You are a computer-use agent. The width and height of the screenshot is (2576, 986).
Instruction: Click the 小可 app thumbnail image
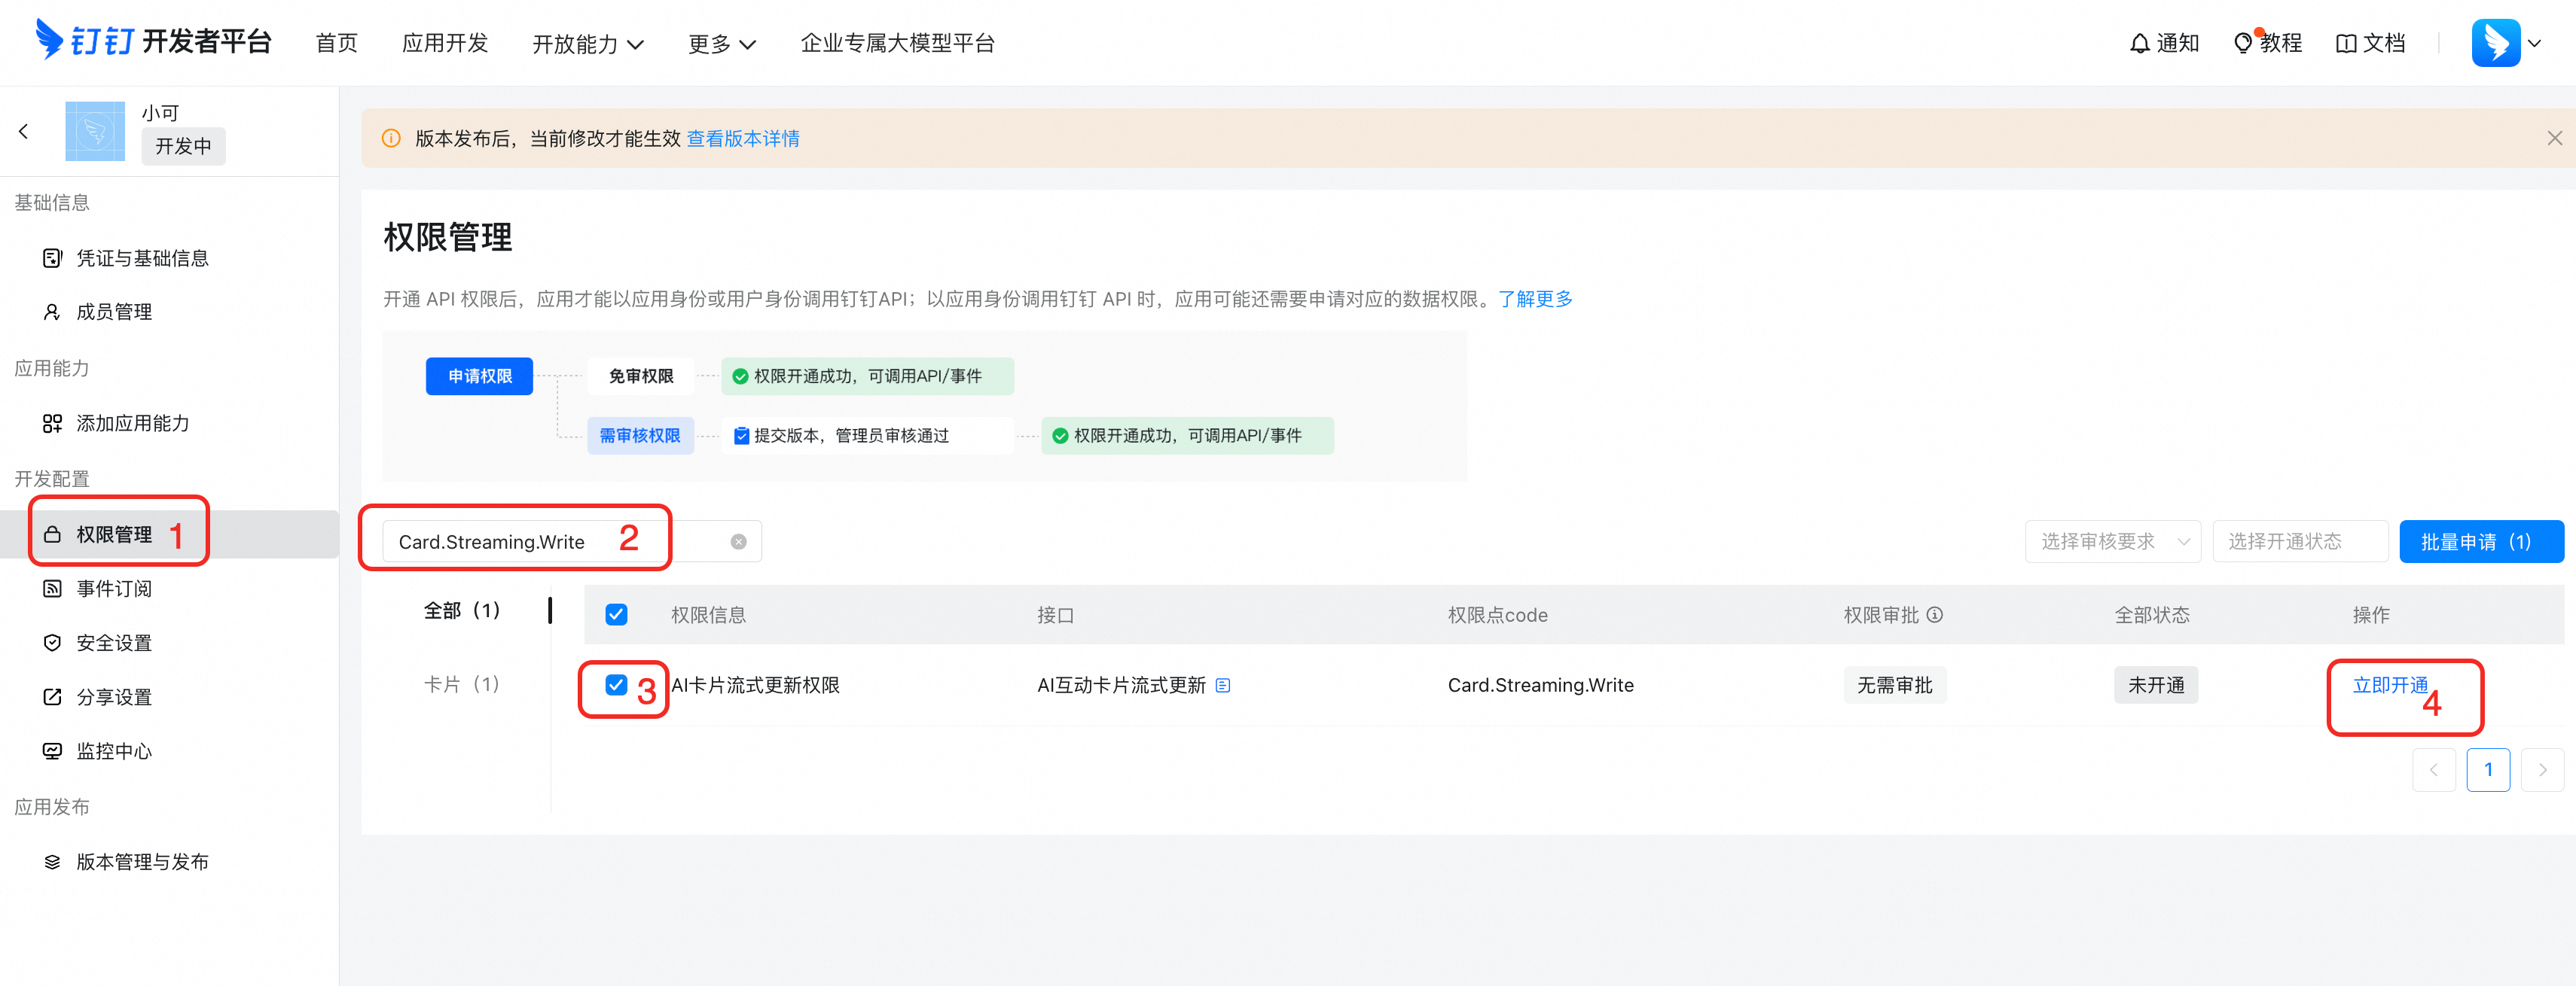coord(95,131)
